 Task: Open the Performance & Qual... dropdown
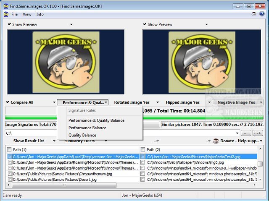pyautogui.click(x=82, y=102)
